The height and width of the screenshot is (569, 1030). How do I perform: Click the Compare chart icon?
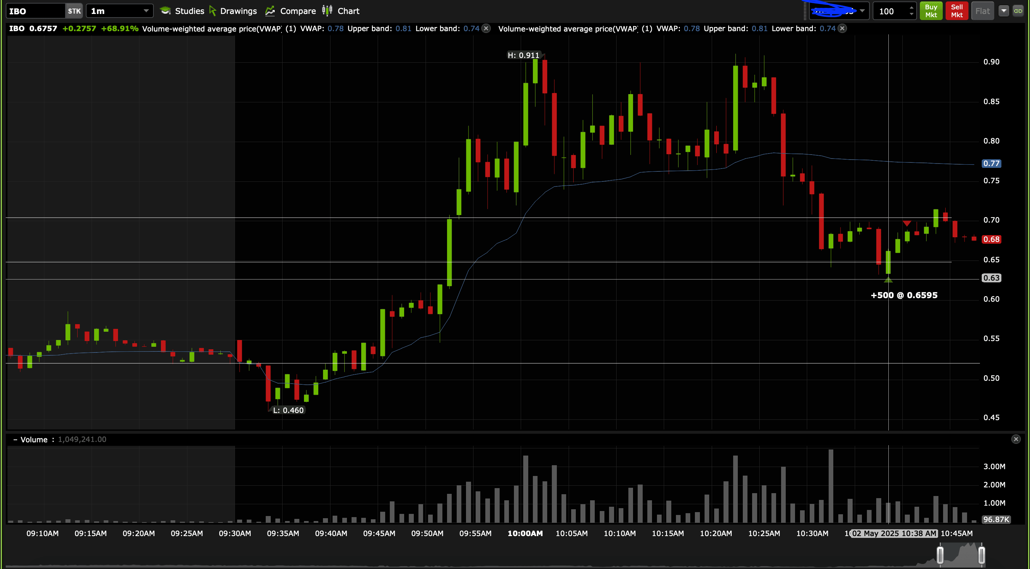(x=270, y=11)
